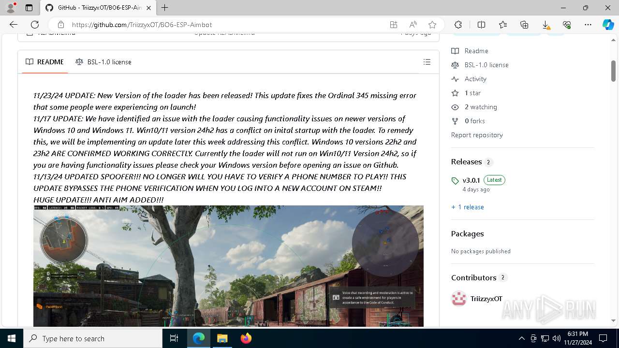This screenshot has height=348, width=619.
Task: Open the Contributors heading link
Action: (479, 277)
